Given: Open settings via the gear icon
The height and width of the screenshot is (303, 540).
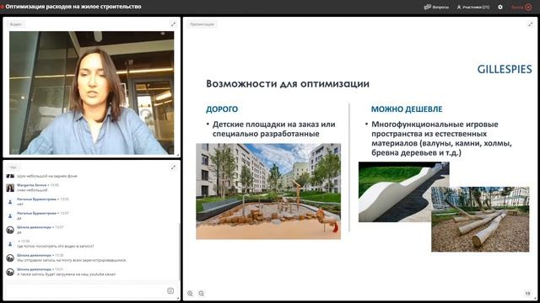Looking at the screenshot, I should (500, 7).
